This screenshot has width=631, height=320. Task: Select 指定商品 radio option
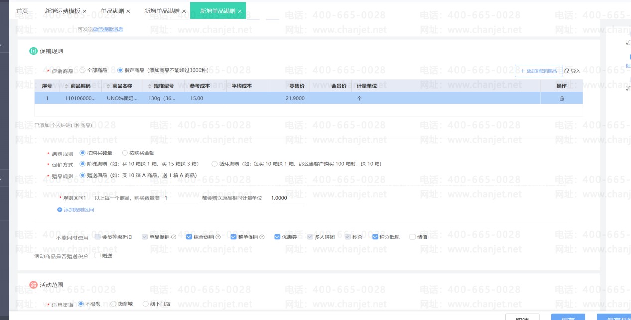point(120,70)
